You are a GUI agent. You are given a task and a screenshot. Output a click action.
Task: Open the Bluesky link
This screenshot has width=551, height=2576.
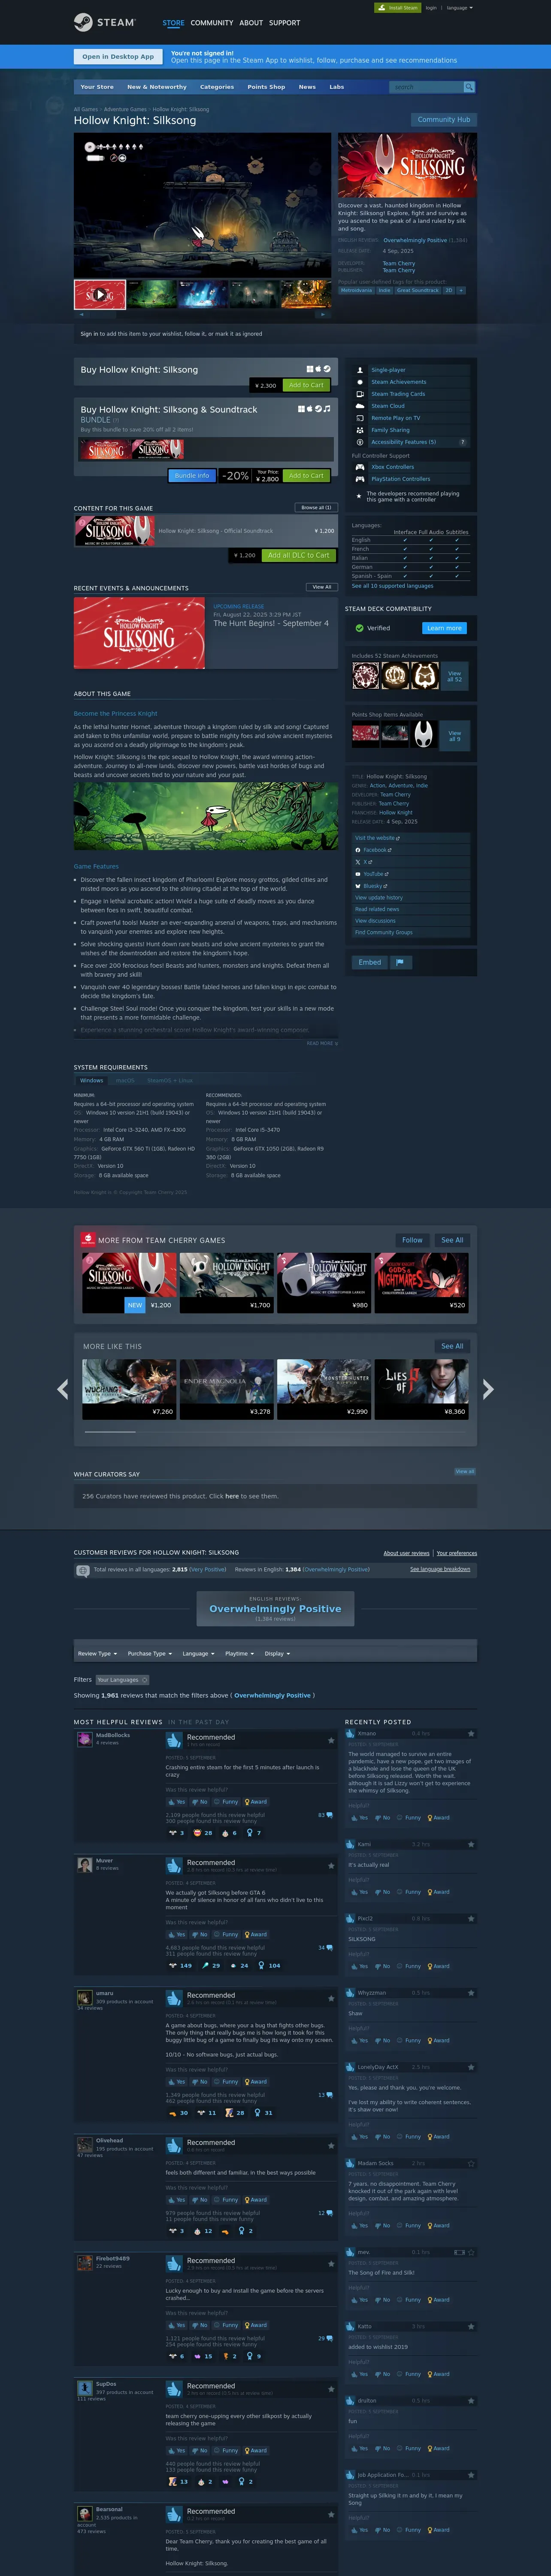pos(411,886)
